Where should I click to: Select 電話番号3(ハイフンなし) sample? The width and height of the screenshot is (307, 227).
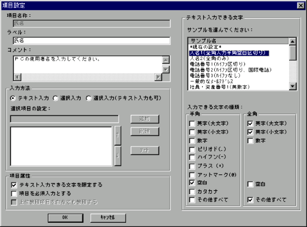pos(215,75)
